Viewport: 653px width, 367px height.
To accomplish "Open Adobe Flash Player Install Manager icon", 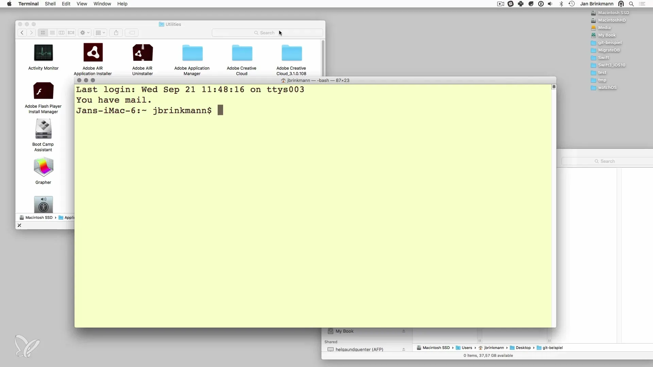I will coord(43,91).
